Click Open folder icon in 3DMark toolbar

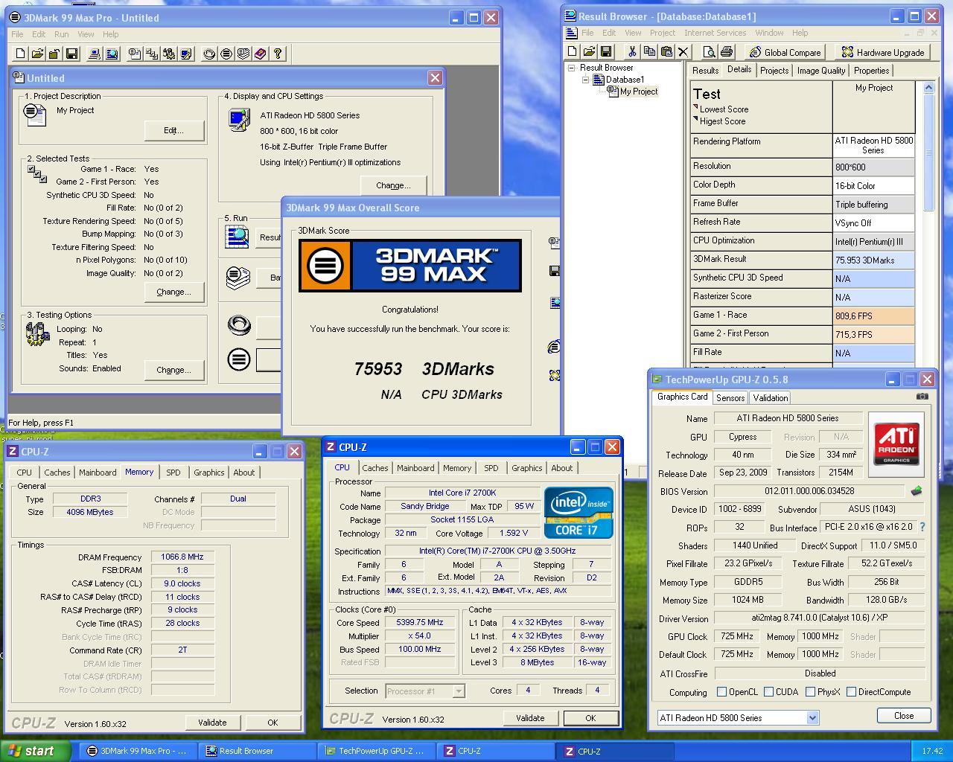tap(37, 54)
